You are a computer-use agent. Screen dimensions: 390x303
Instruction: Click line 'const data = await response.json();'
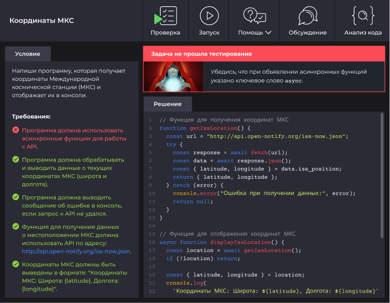pyautogui.click(x=232, y=161)
